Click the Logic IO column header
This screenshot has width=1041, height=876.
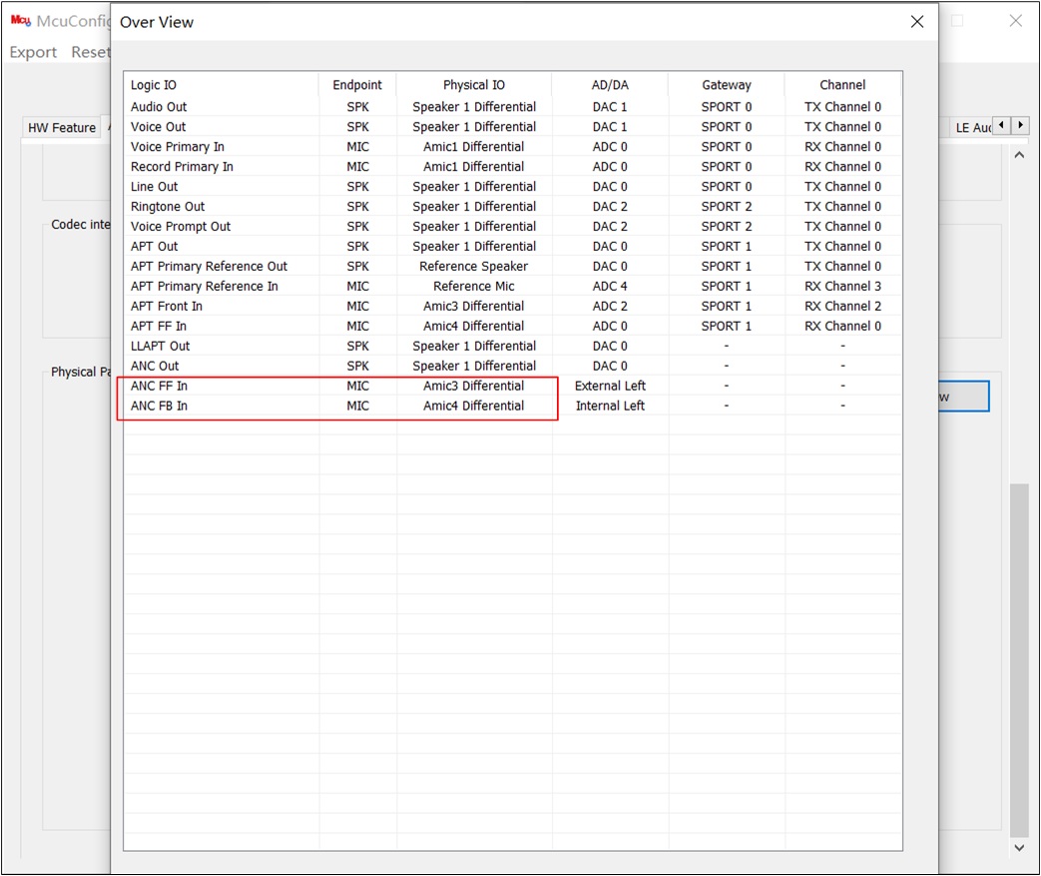(x=154, y=85)
